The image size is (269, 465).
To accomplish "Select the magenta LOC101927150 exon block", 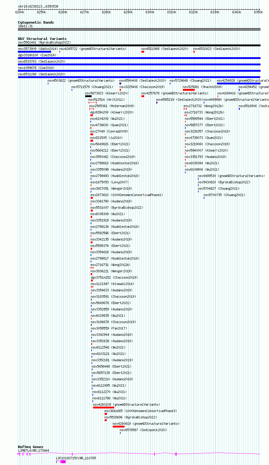I will (63, 462).
